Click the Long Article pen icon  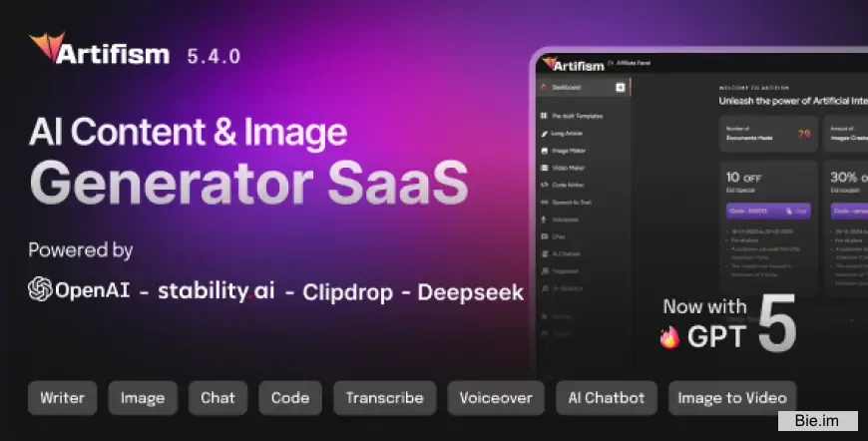tap(544, 134)
